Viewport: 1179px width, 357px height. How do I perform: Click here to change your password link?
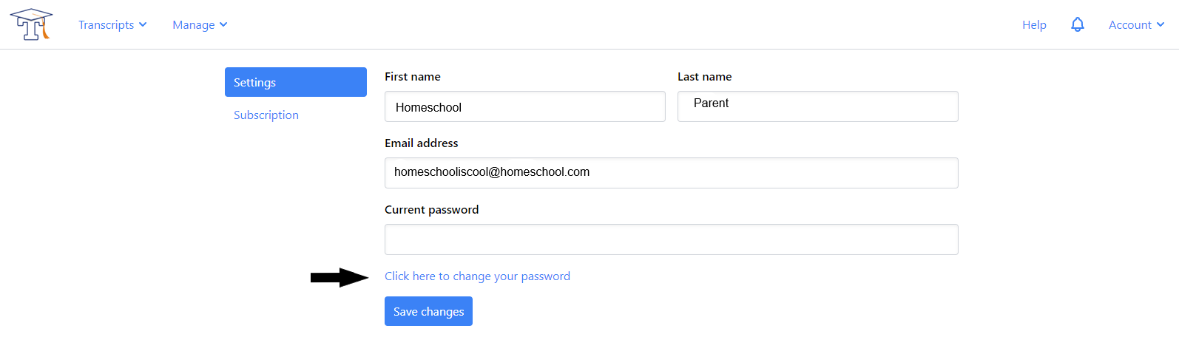coord(477,276)
